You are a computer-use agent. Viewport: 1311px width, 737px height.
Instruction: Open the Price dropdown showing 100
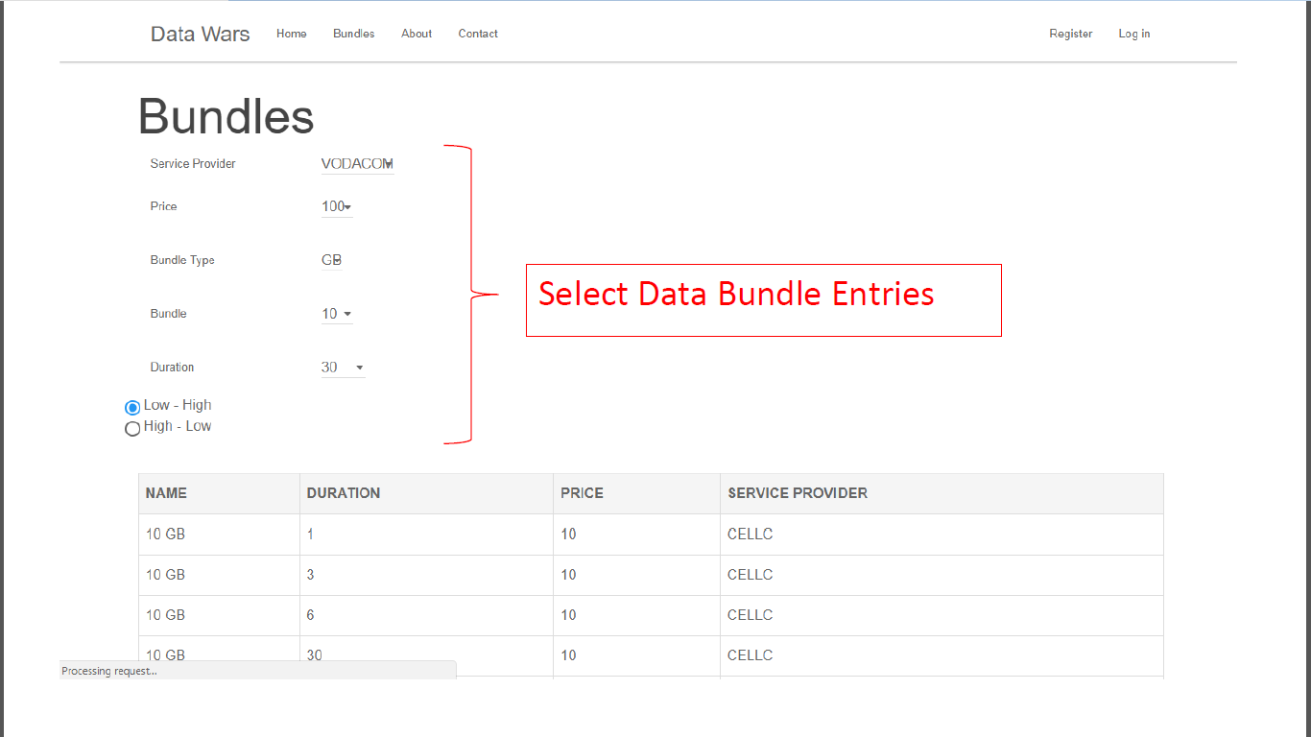(337, 206)
